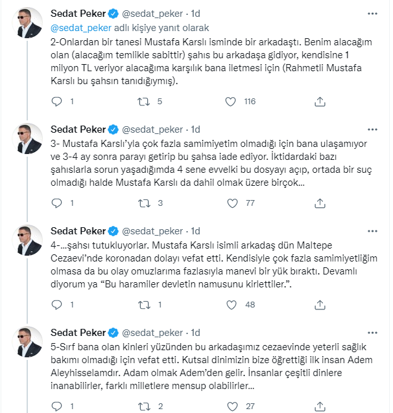
Task: Open the three-dots menu on the '5-Sırf' tweet
Action: point(372,333)
